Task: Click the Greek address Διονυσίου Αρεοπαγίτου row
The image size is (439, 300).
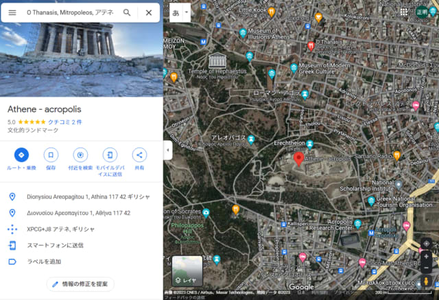Action: coord(82,213)
